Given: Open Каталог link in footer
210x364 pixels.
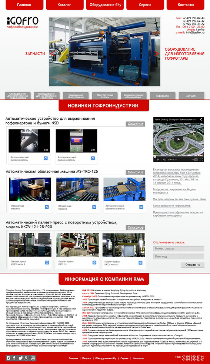Looking at the screenshot, I should tap(87, 358).
